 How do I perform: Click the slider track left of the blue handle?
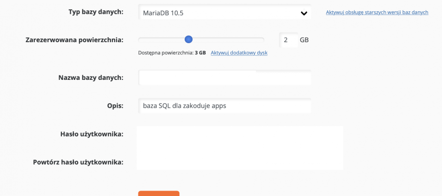[161, 40]
